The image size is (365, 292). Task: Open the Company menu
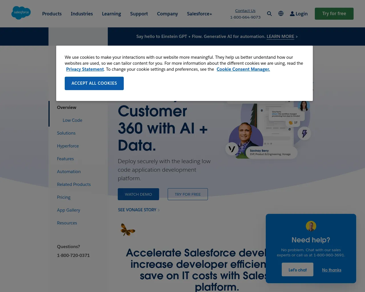[x=167, y=14]
